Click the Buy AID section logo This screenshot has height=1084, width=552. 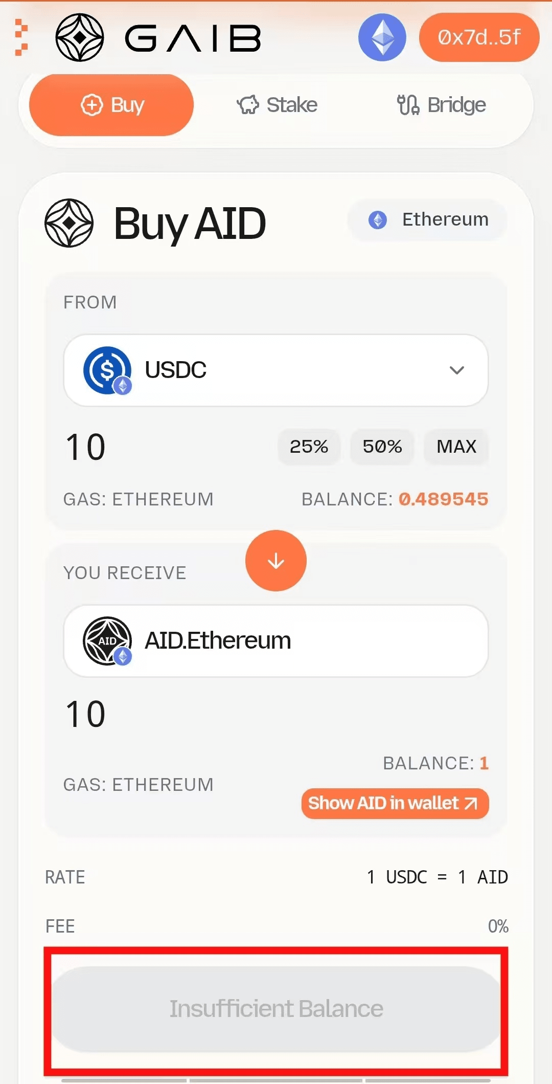[69, 223]
